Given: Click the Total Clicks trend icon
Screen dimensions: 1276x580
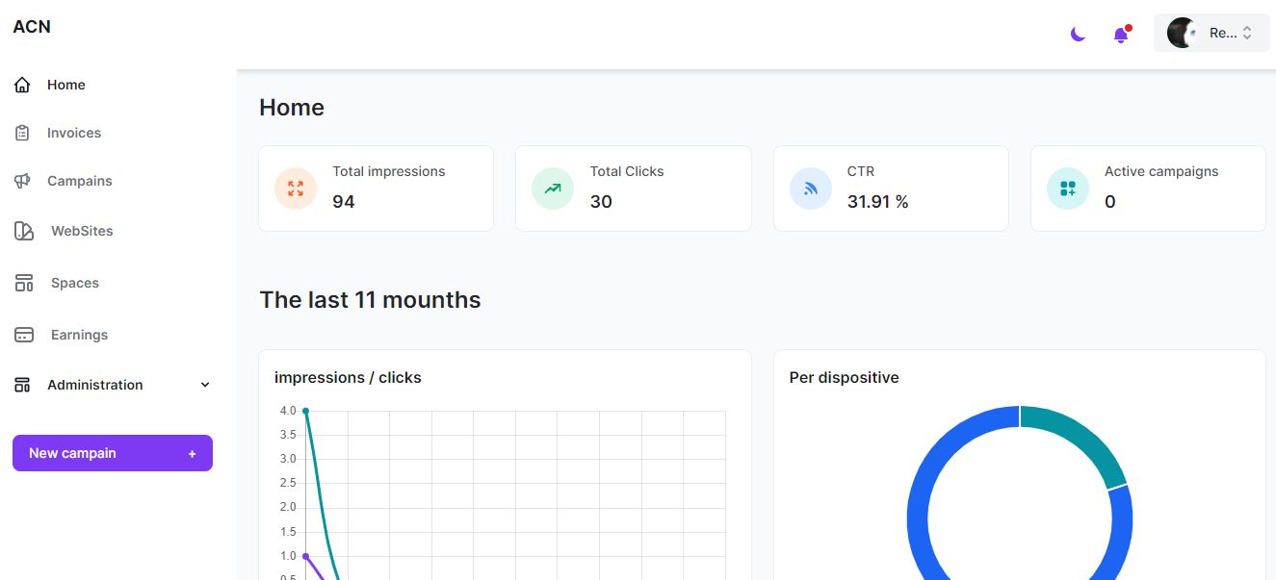Looking at the screenshot, I should 553,189.
